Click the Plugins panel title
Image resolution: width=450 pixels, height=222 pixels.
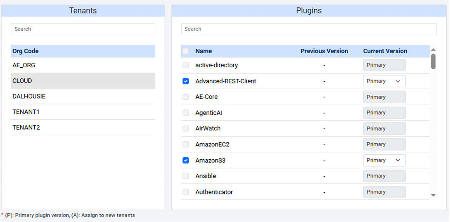click(x=309, y=11)
